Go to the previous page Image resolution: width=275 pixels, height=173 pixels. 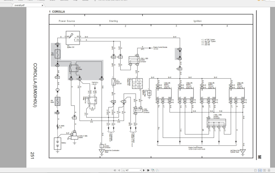119,170
